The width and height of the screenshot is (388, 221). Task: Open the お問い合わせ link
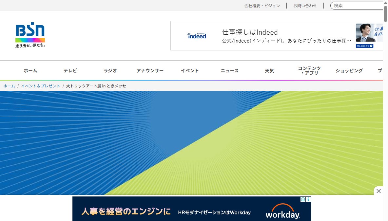click(305, 6)
